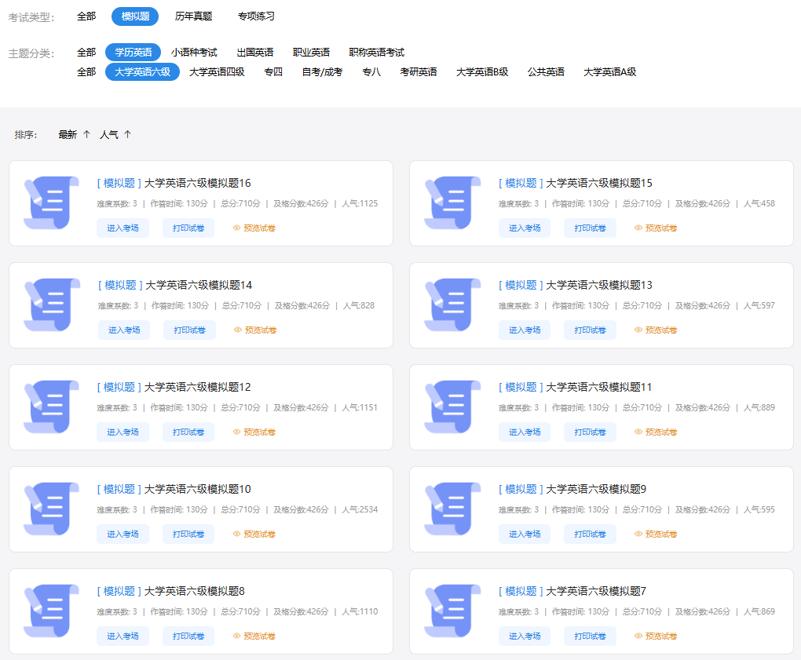Preview 模拟题12 using the 预览试卷 eye
This screenshot has width=801, height=660.
(254, 432)
